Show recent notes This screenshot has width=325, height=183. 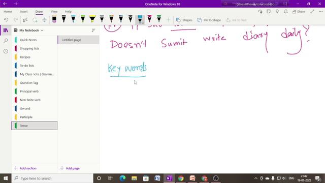[6, 51]
